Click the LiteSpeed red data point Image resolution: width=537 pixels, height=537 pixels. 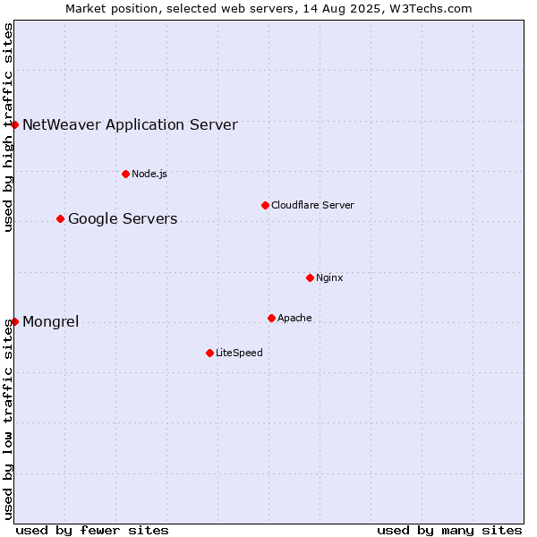pos(210,354)
